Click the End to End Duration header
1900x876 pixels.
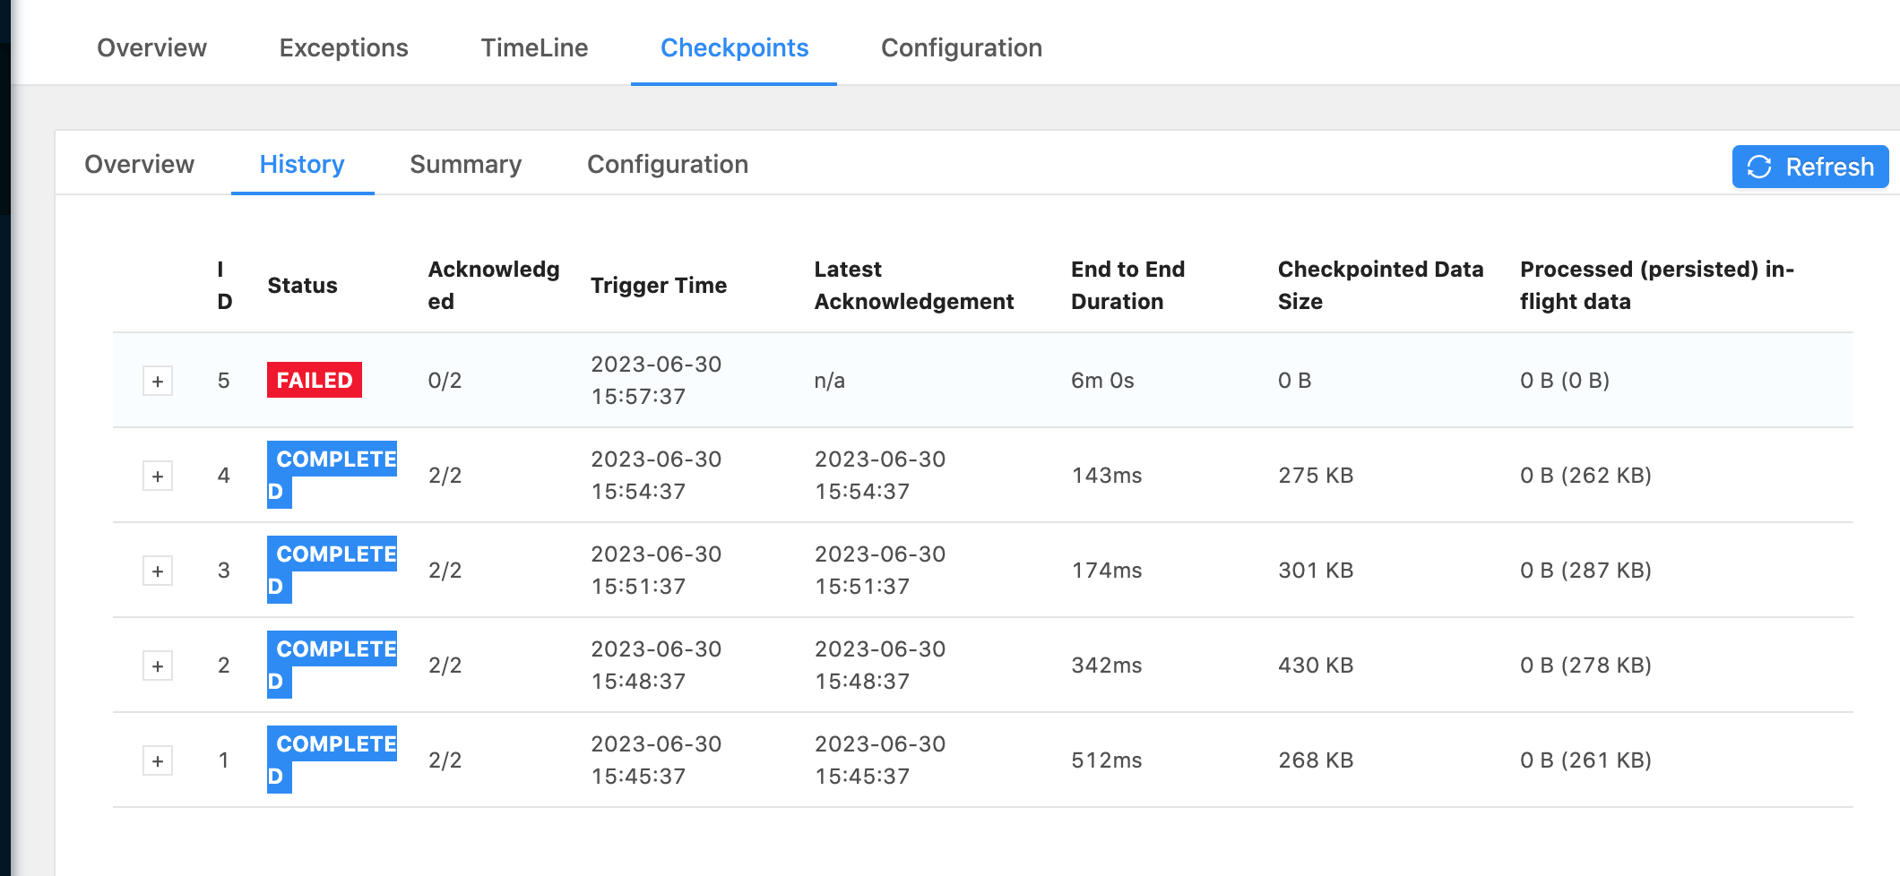1127,285
